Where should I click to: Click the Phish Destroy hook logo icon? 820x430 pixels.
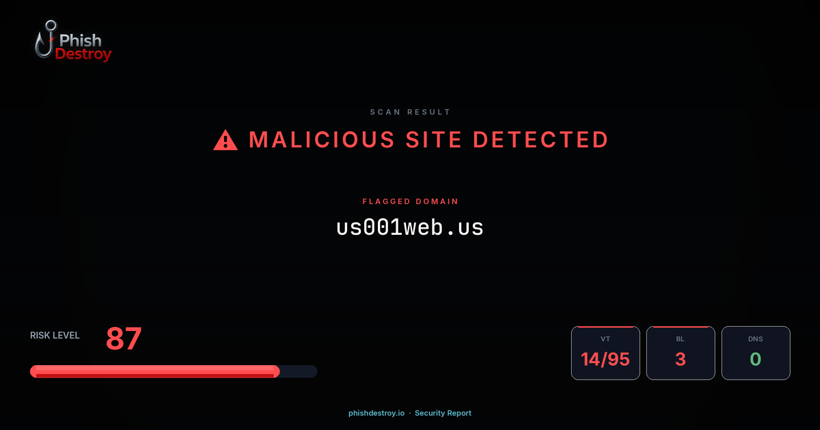[x=44, y=40]
